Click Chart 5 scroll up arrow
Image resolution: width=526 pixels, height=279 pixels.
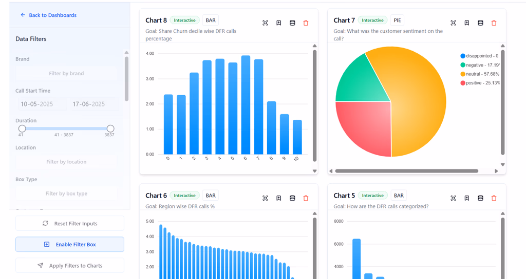coord(502,213)
